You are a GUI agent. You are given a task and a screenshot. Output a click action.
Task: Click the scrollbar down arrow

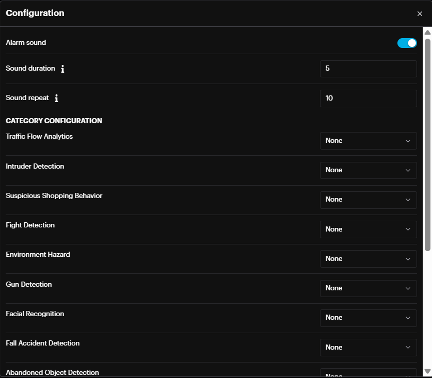tap(427, 371)
